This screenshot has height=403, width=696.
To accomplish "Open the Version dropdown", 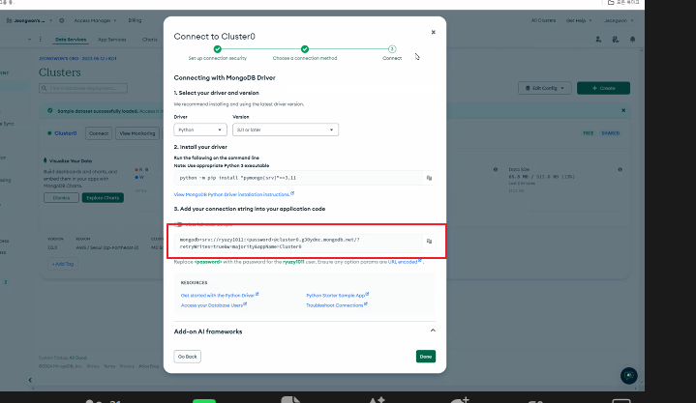I will pyautogui.click(x=286, y=130).
